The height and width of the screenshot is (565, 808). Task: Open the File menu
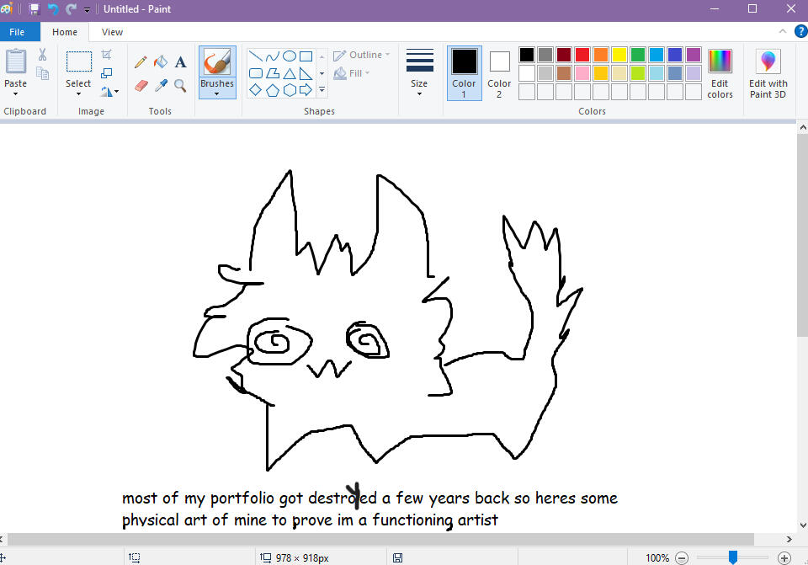(x=17, y=32)
